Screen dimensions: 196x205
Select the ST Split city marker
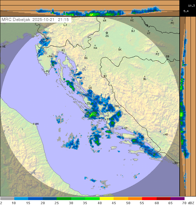[x=123, y=128]
